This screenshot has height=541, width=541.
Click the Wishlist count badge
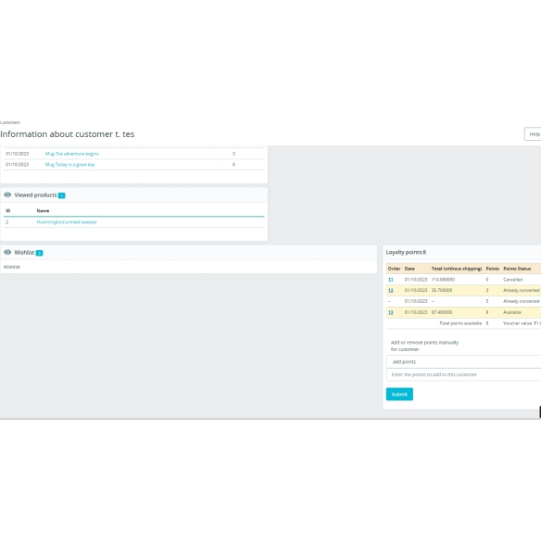click(39, 253)
